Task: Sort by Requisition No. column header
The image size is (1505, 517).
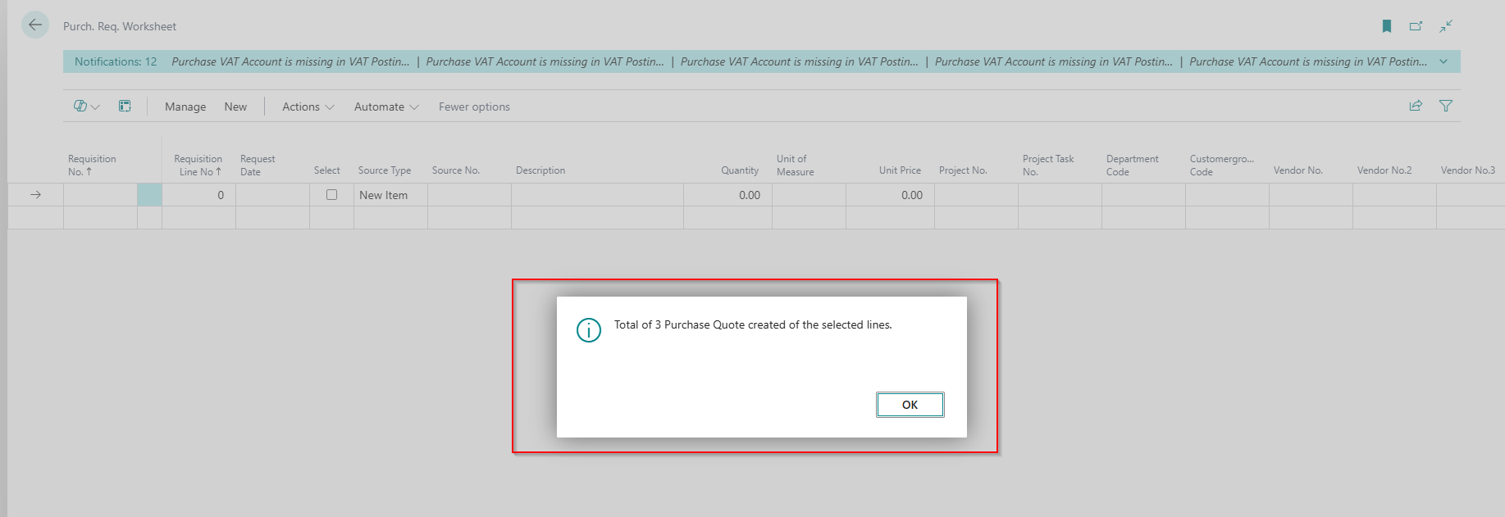Action: [92, 165]
